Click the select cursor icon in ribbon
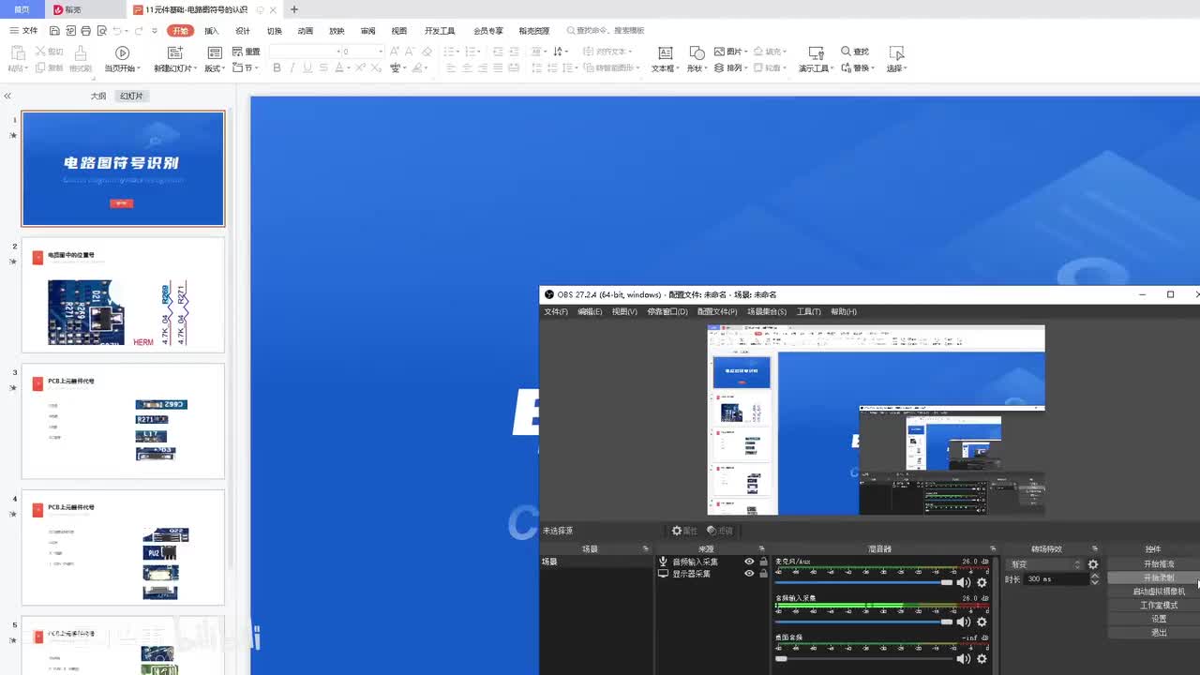This screenshot has height=675, width=1200. click(896, 52)
